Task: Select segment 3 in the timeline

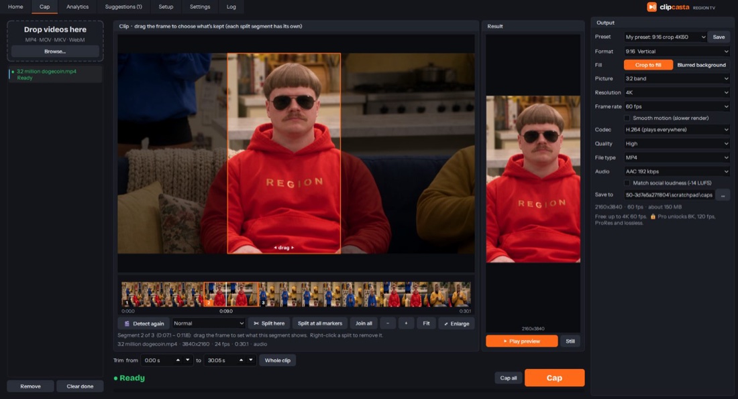Action: [365, 295]
